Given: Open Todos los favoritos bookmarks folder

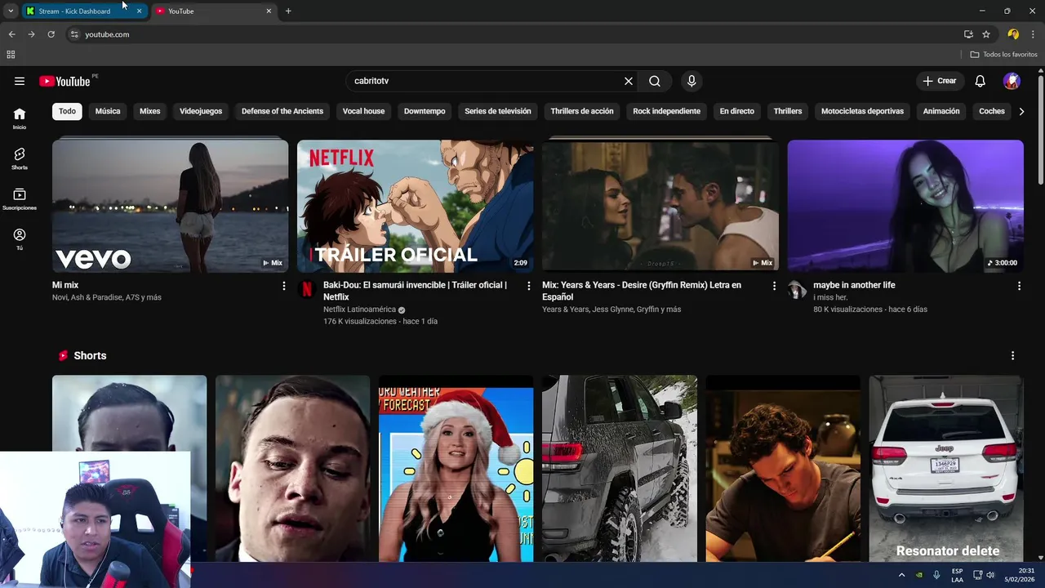Looking at the screenshot, I should coord(1003,55).
